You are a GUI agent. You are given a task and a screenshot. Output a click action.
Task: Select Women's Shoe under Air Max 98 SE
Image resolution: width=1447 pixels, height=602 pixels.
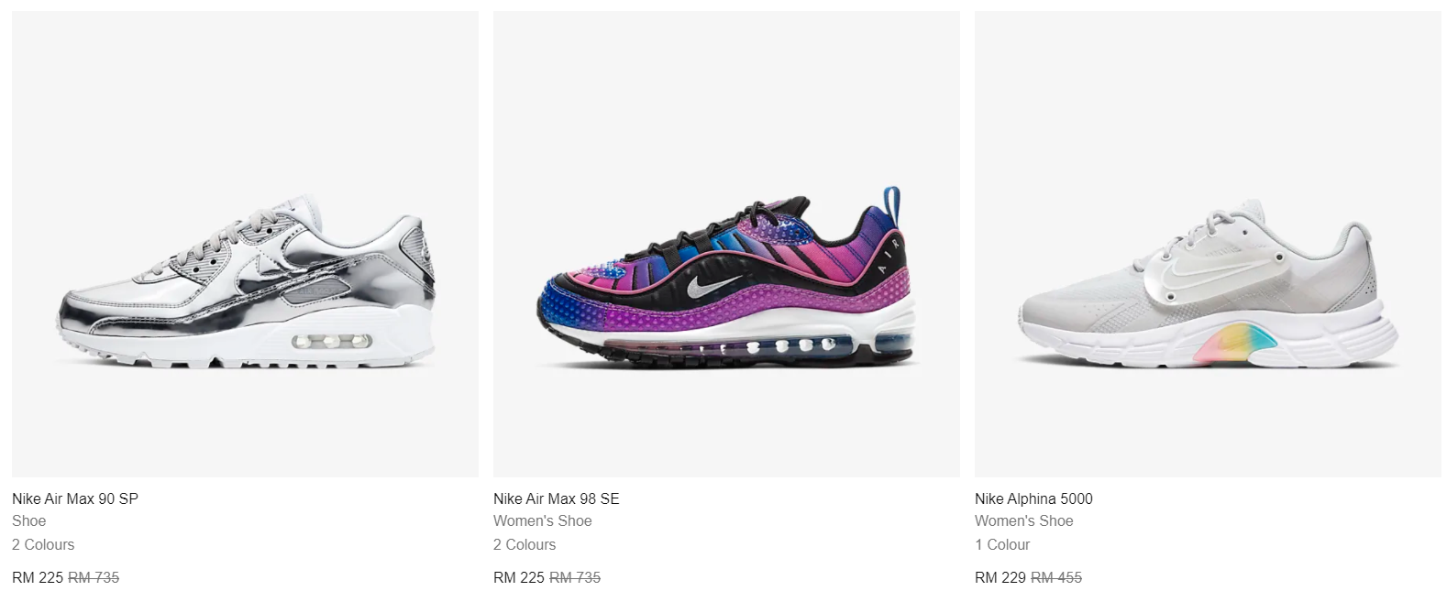coord(543,520)
